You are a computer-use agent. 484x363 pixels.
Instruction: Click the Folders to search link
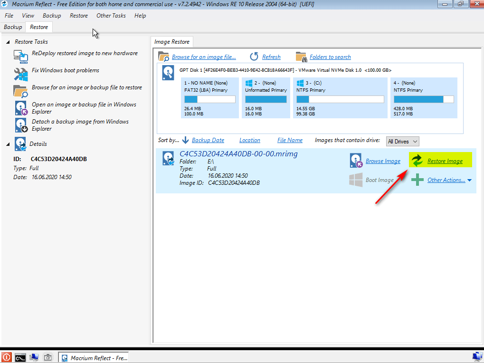(330, 57)
